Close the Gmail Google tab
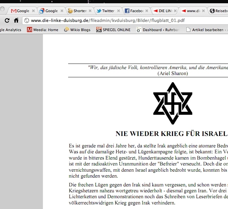The width and height of the screenshot is (228, 209). tap(33, 11)
